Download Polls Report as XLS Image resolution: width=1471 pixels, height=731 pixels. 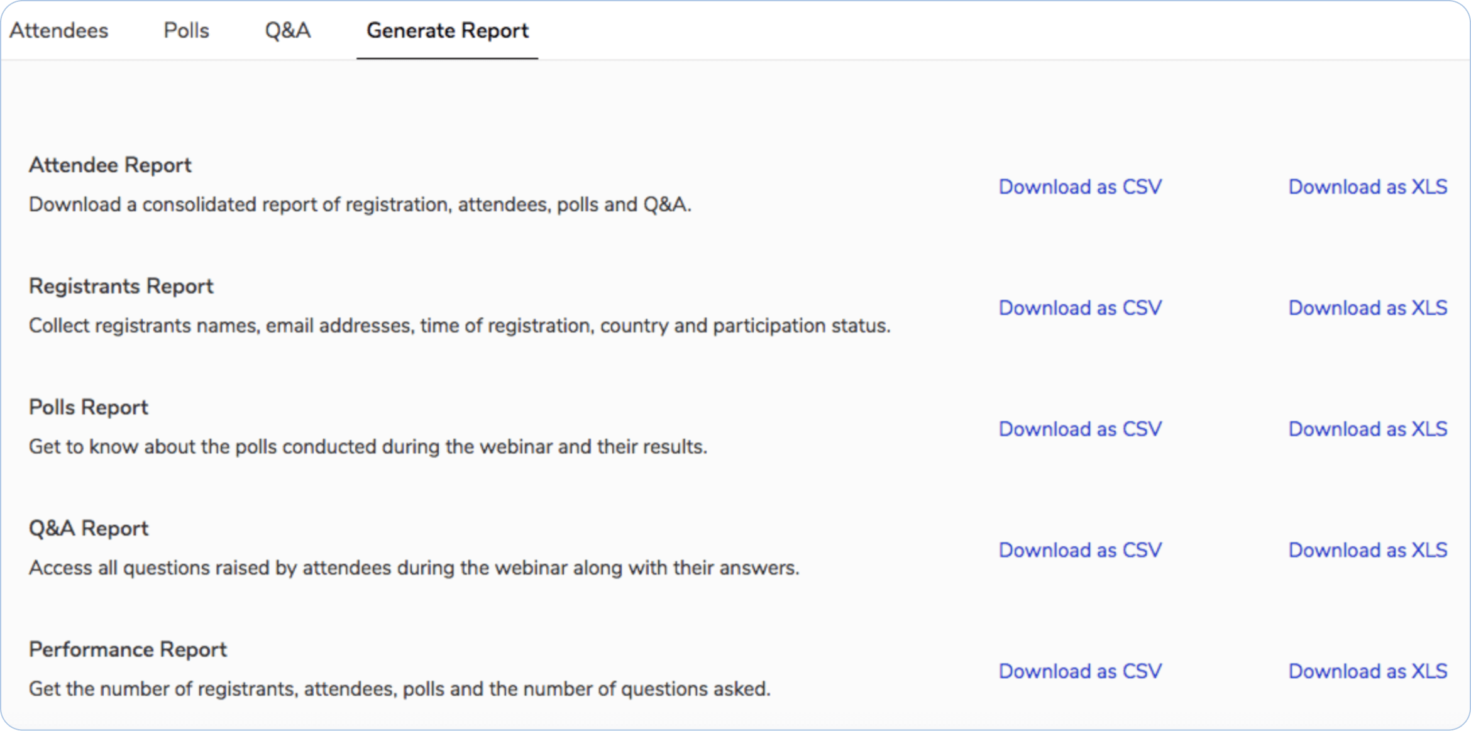pyautogui.click(x=1367, y=429)
